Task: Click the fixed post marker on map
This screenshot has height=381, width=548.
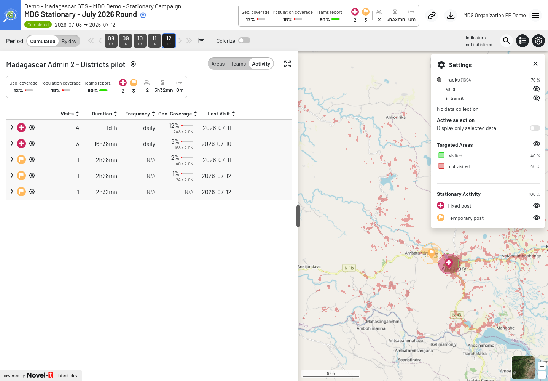Action: click(x=449, y=262)
